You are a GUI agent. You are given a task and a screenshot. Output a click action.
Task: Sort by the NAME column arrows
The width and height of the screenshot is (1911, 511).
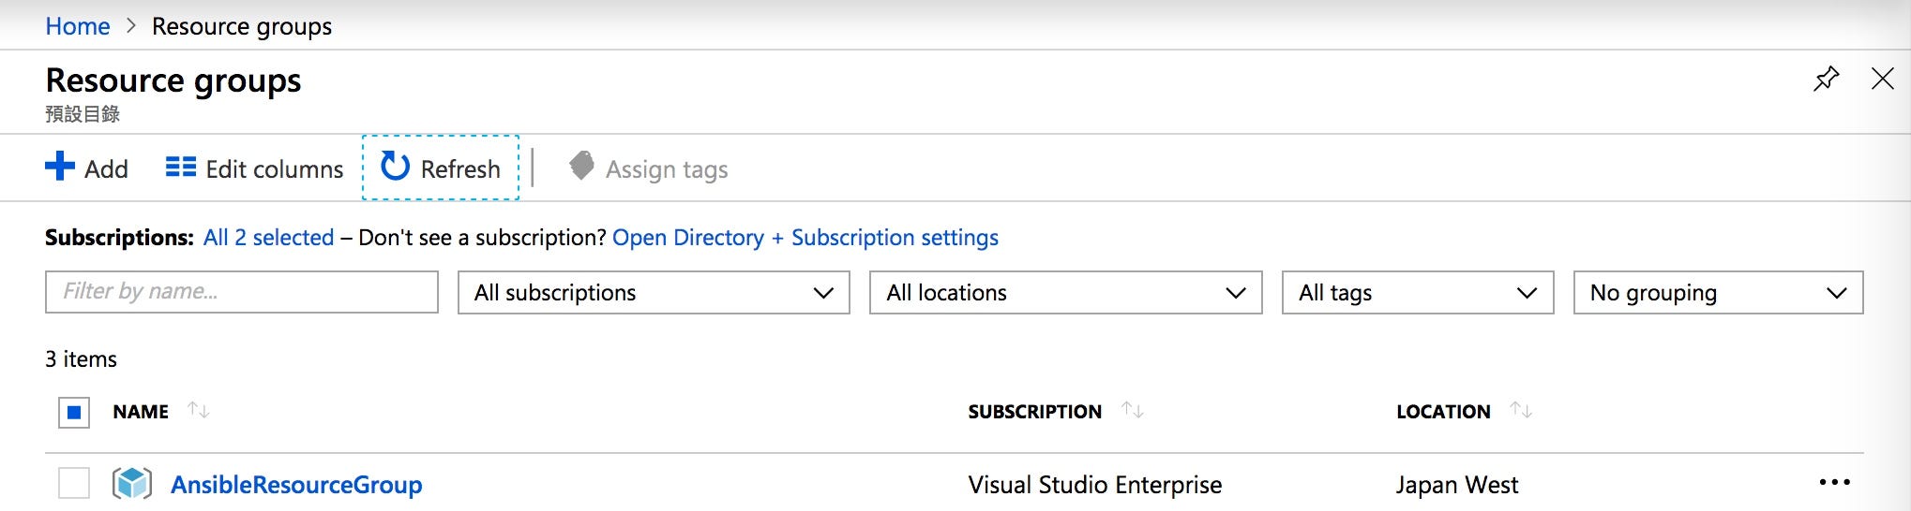tap(198, 410)
